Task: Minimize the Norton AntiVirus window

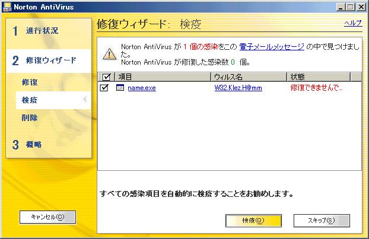Action: pos(341,7)
